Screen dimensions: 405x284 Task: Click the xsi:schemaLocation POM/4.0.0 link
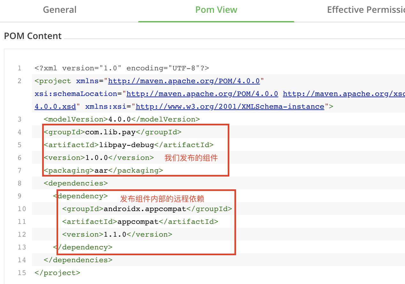[202, 94]
